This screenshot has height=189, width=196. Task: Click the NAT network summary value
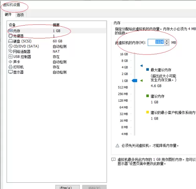point(56,51)
